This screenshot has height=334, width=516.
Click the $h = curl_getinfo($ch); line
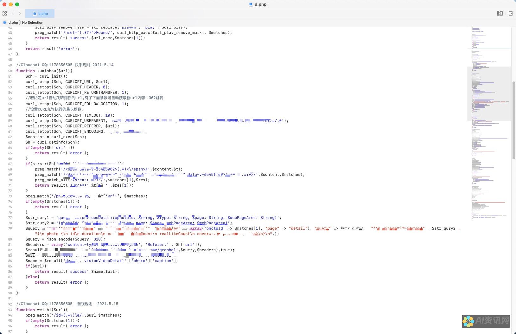point(53,142)
